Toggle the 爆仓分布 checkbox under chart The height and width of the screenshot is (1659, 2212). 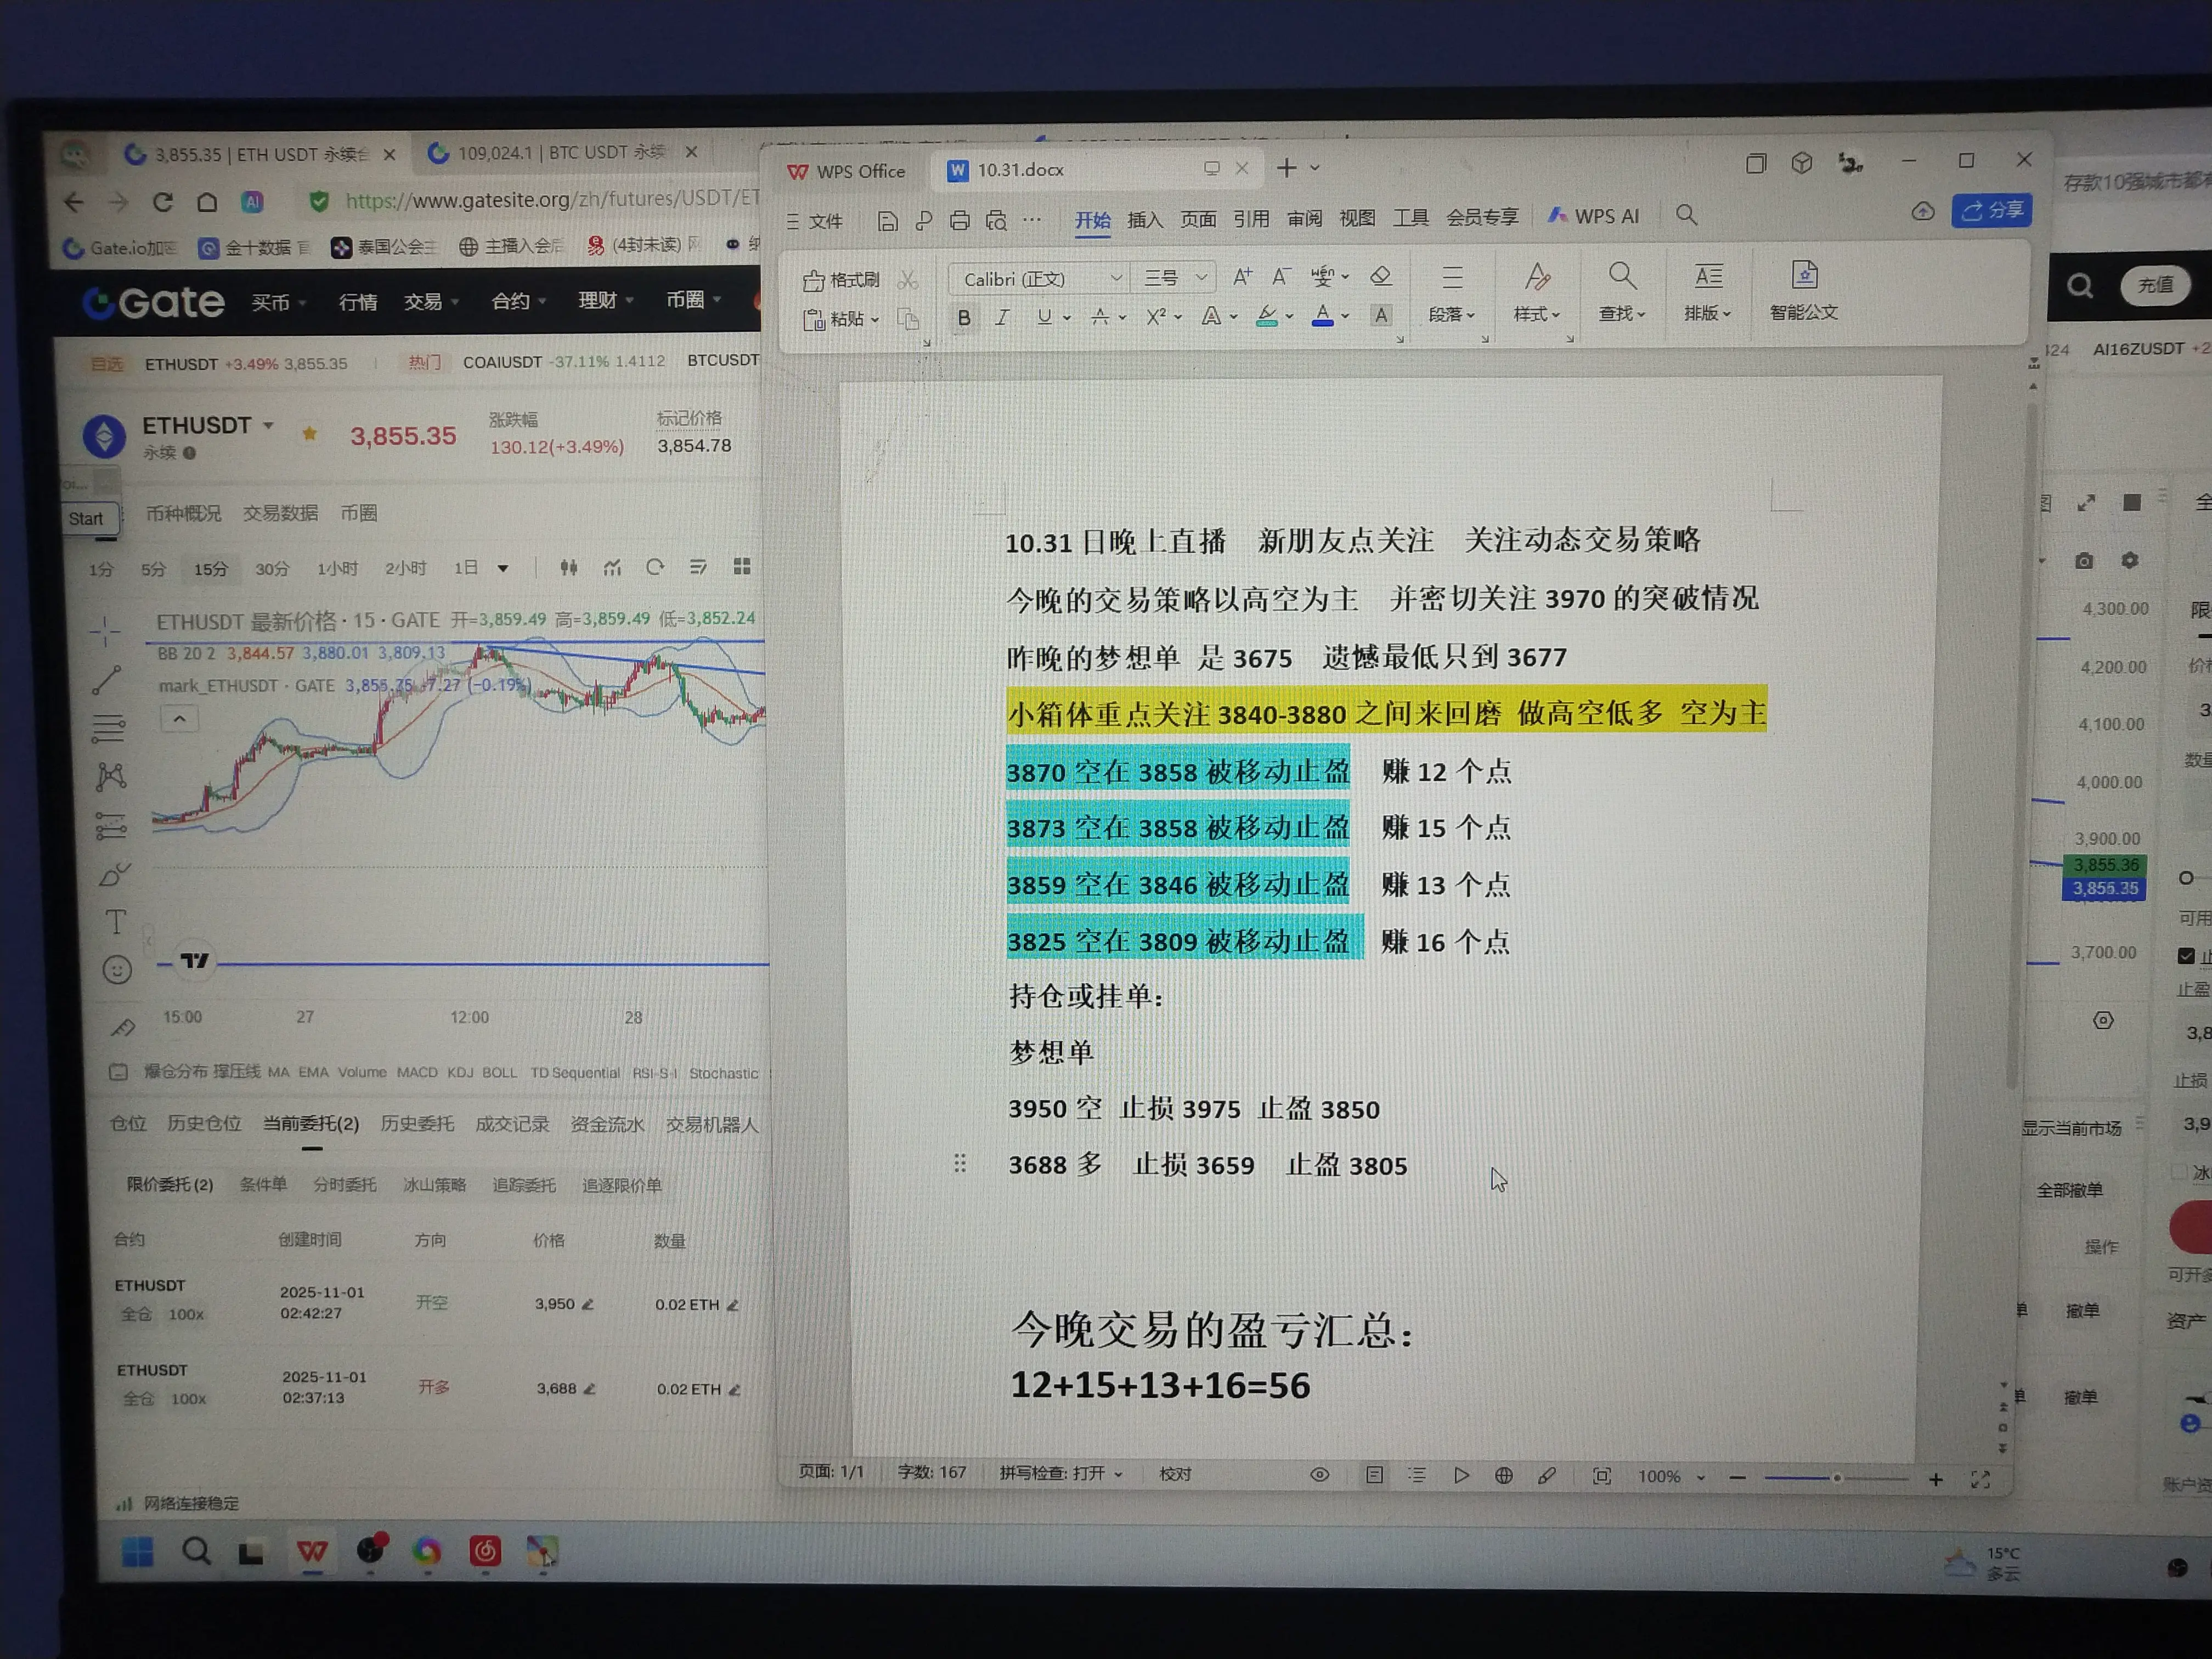coord(118,1072)
